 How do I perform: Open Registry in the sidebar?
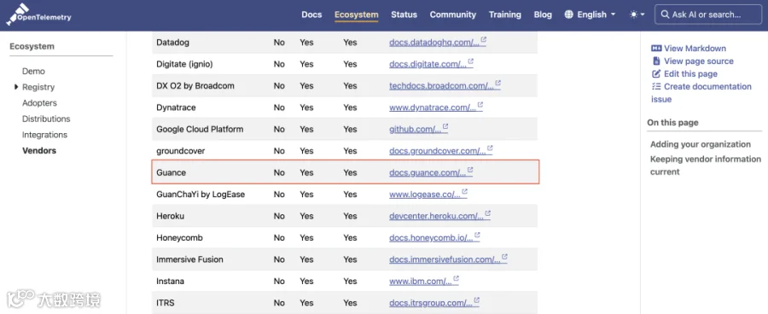tap(38, 87)
